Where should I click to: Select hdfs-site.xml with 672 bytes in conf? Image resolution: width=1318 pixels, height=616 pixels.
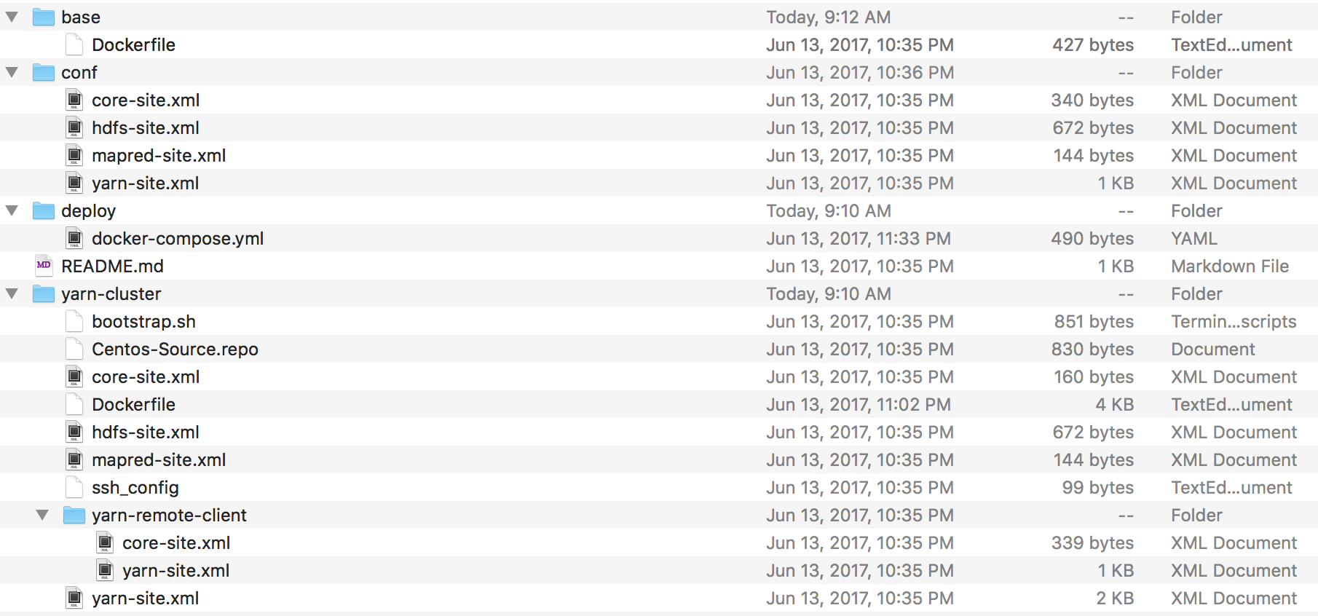coord(146,127)
